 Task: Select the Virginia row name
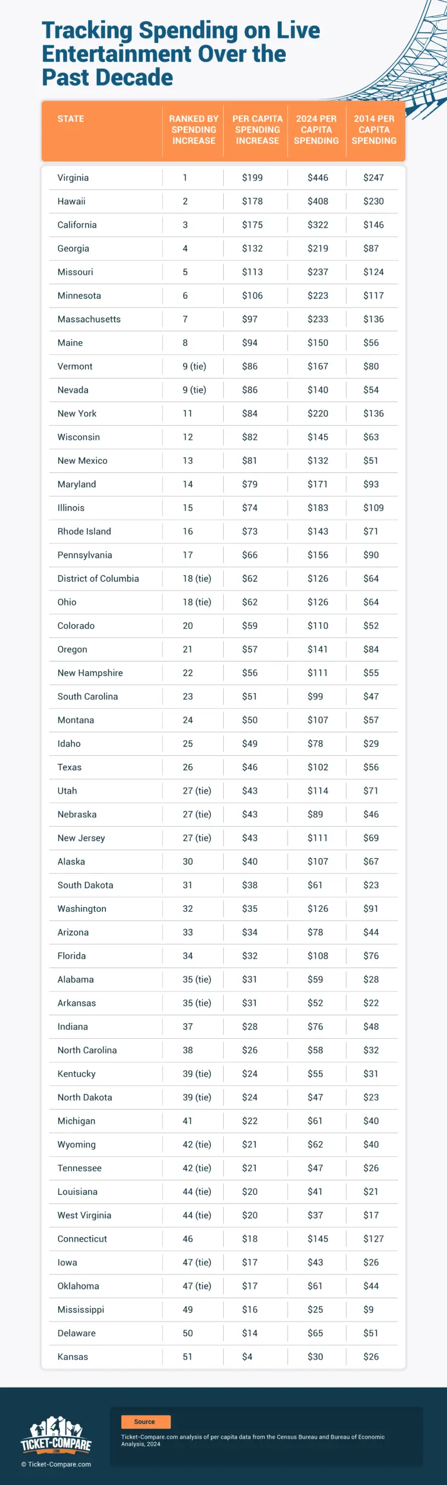[73, 178]
